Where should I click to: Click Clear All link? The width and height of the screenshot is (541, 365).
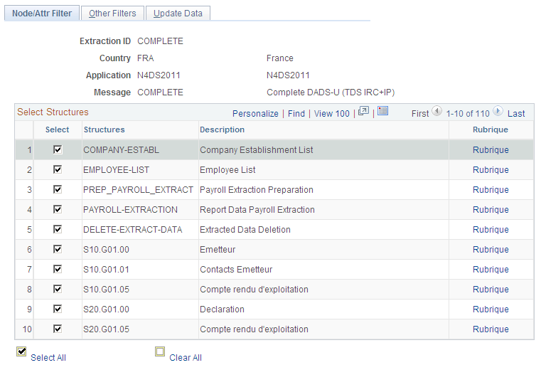pyautogui.click(x=186, y=357)
